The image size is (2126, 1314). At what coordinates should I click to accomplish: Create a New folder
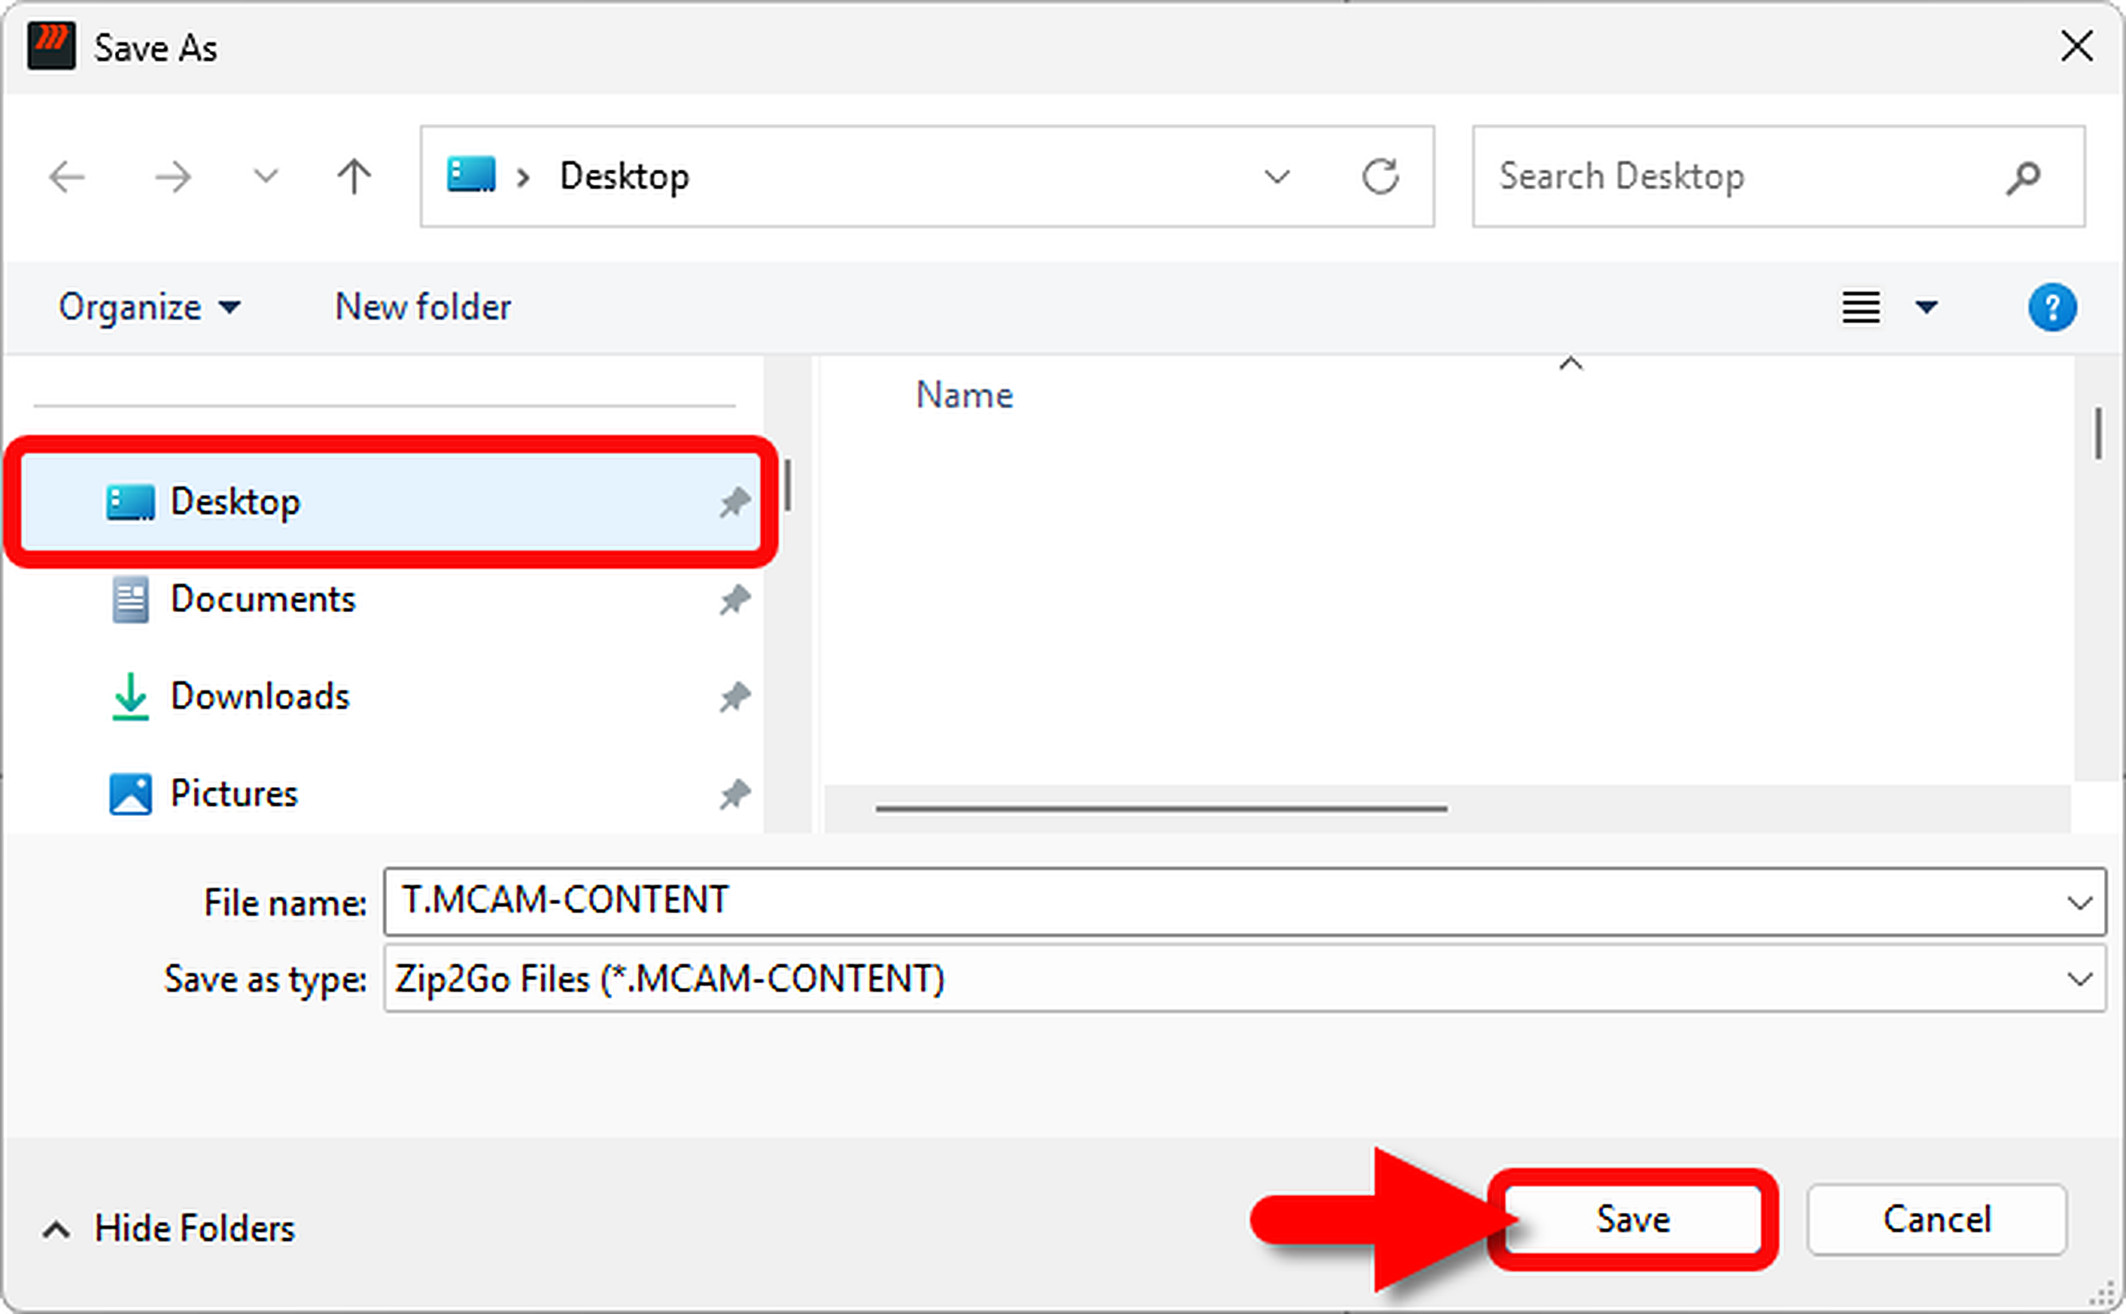tap(423, 306)
